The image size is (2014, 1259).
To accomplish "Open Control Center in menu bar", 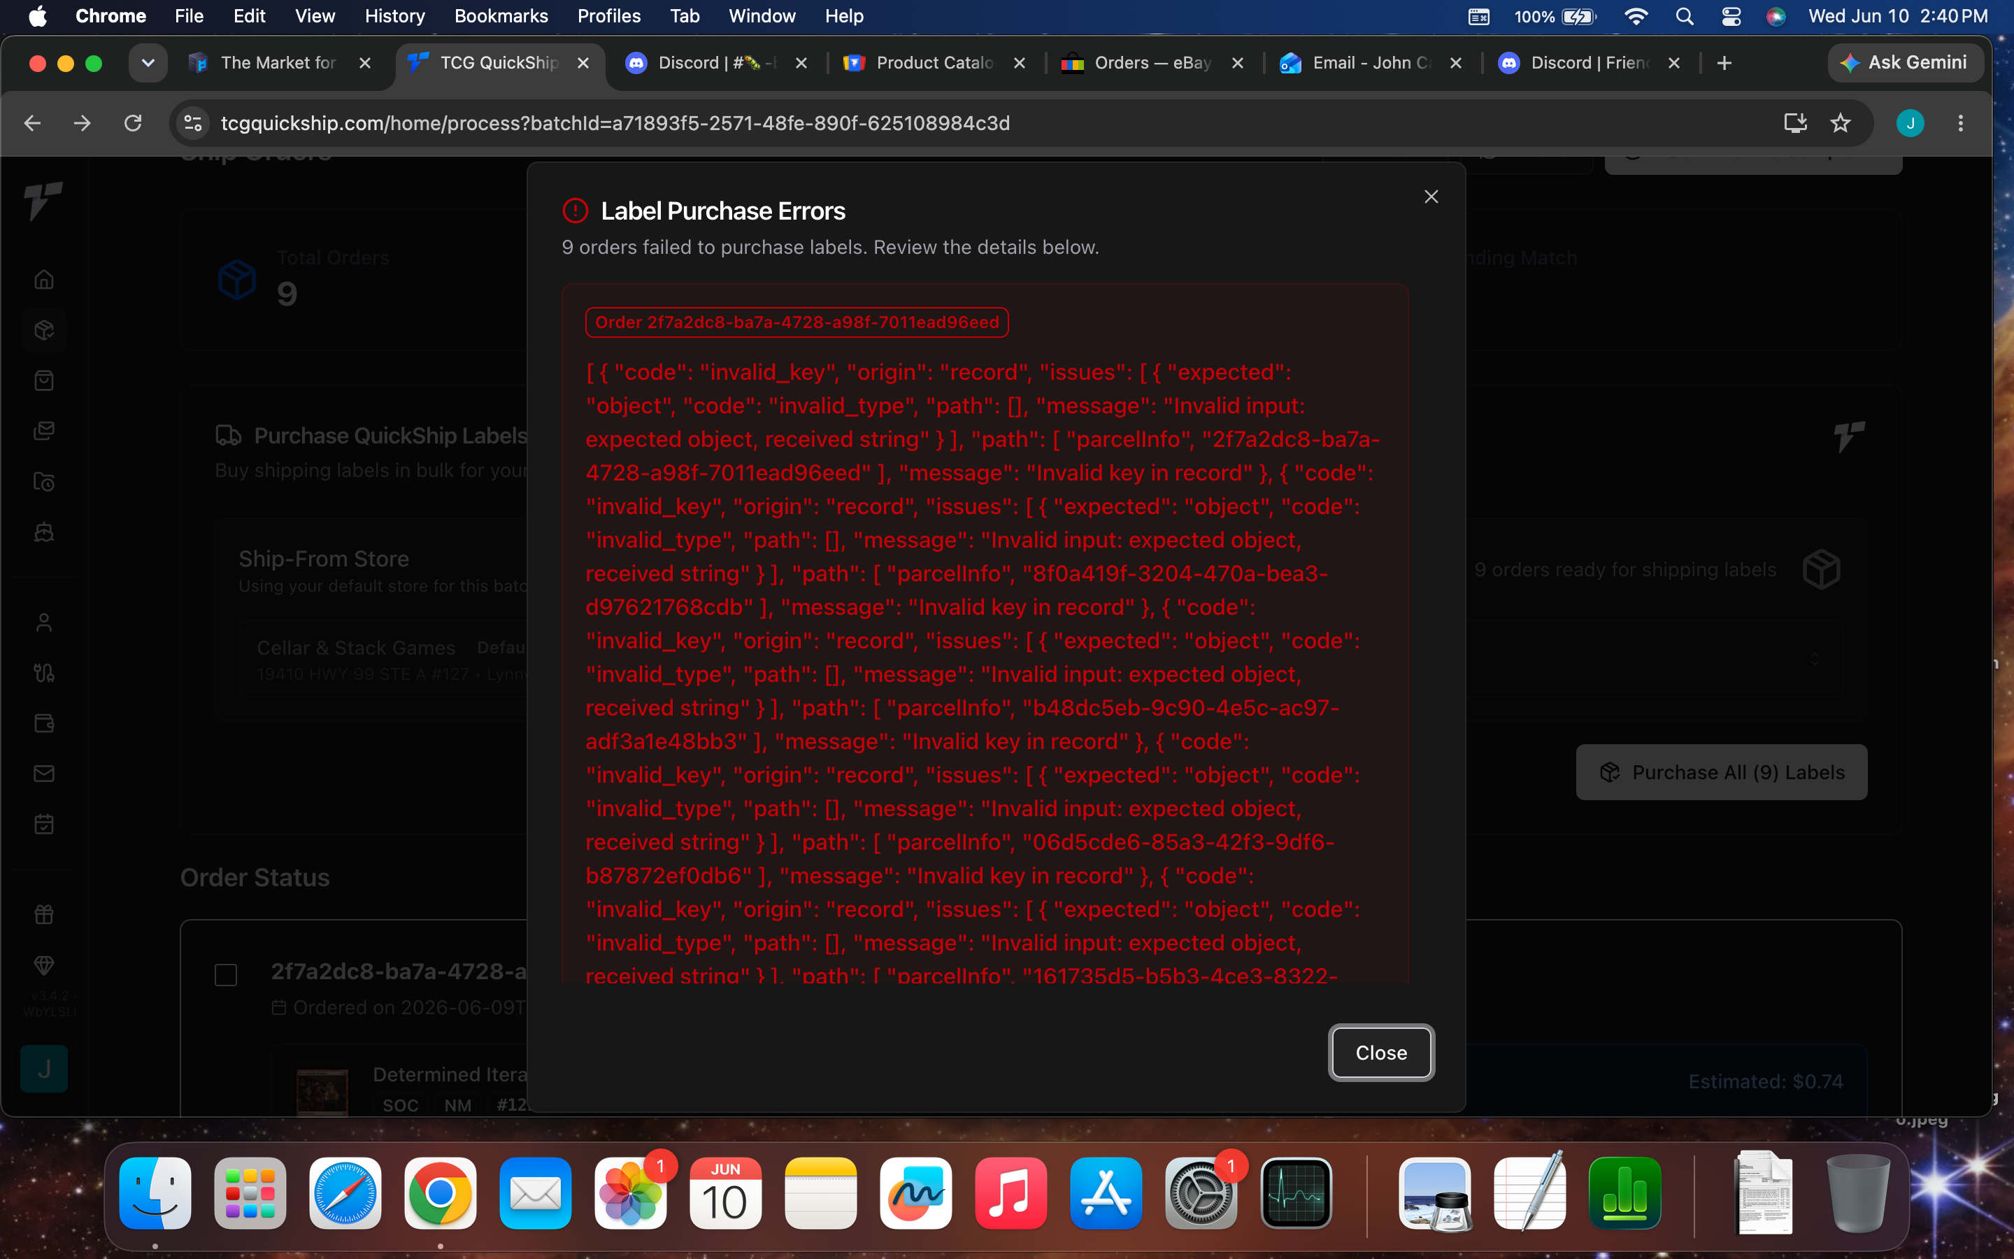I will [x=1731, y=16].
